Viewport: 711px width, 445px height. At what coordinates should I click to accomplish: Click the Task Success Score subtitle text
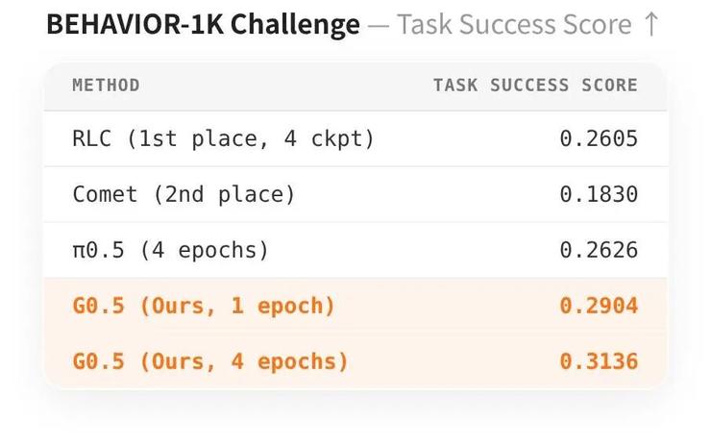click(x=514, y=24)
